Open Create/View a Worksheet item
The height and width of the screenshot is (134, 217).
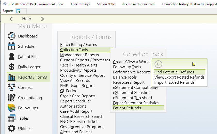coord(132,62)
